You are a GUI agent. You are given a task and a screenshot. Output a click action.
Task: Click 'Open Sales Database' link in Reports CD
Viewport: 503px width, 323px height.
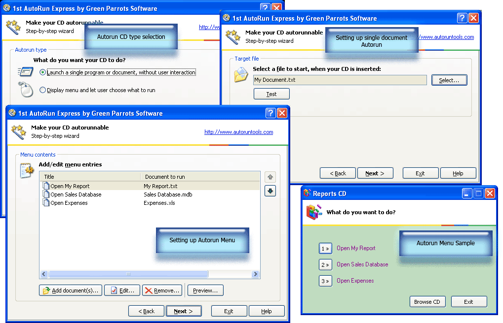pyautogui.click(x=362, y=264)
